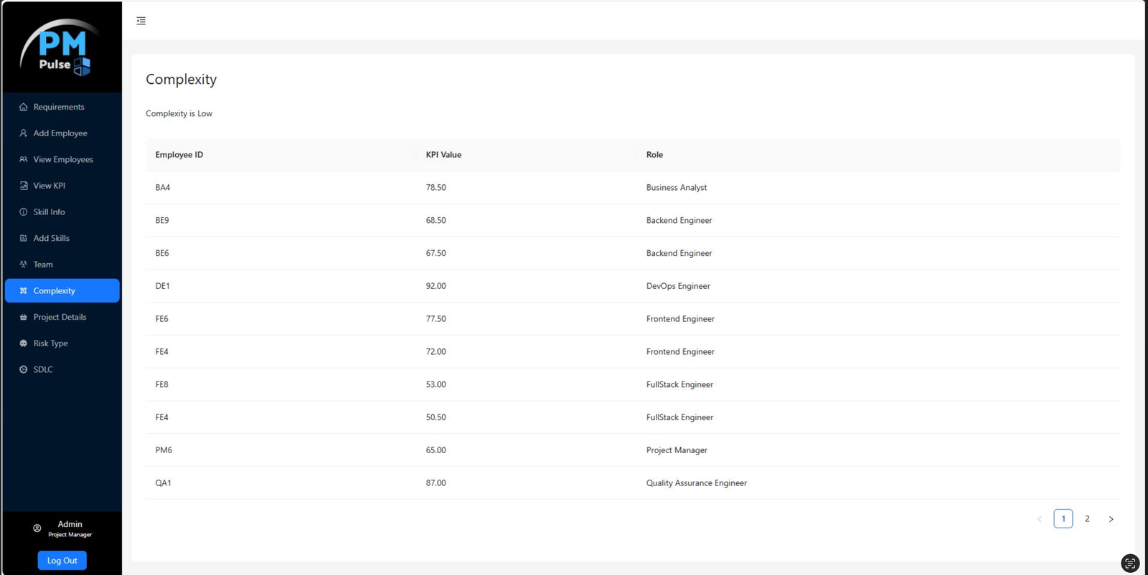The height and width of the screenshot is (575, 1148).
Task: Click the View Employees team icon
Action: pos(24,159)
